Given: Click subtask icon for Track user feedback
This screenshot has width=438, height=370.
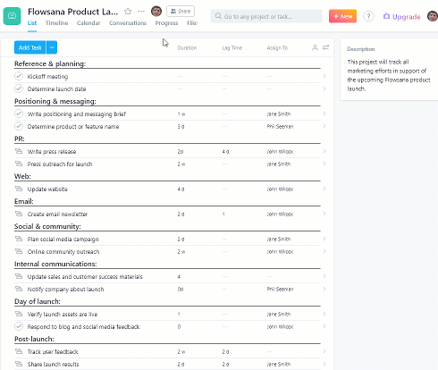Looking at the screenshot, I should point(19,351).
